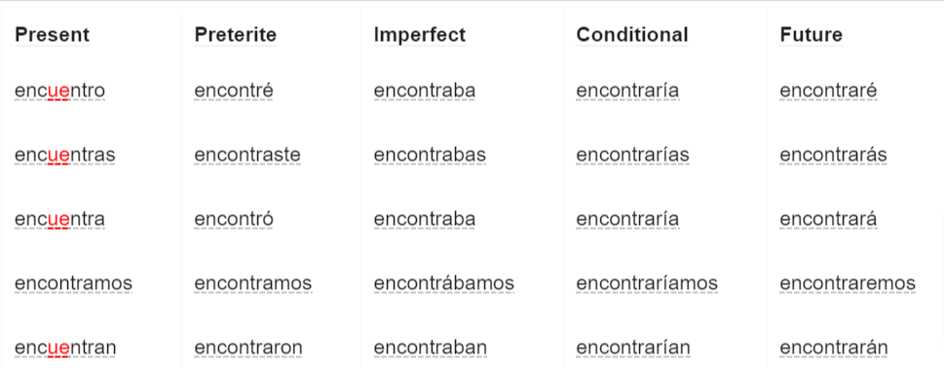Click the Imperfect column header

click(420, 35)
